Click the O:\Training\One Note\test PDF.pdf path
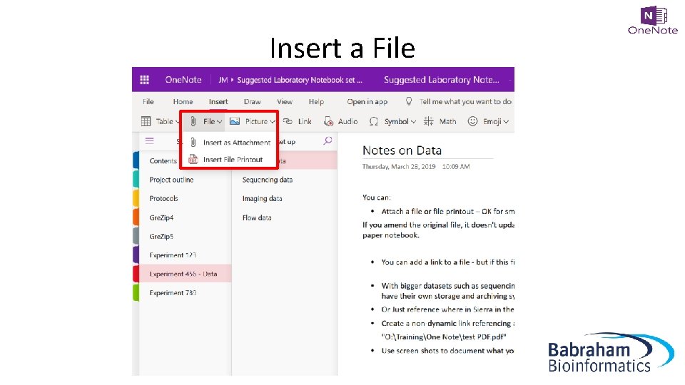 point(444,337)
